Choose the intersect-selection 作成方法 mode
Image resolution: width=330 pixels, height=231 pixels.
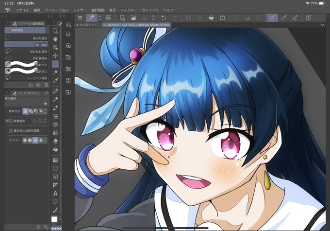pyautogui.click(x=41, y=111)
